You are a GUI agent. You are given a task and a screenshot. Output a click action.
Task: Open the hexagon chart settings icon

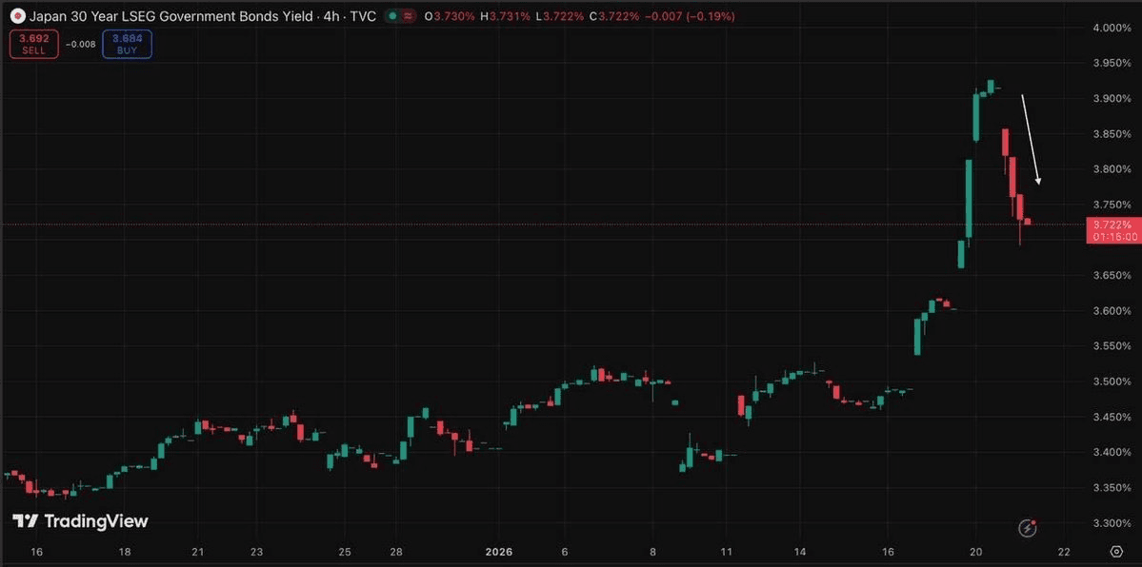coord(1115,552)
